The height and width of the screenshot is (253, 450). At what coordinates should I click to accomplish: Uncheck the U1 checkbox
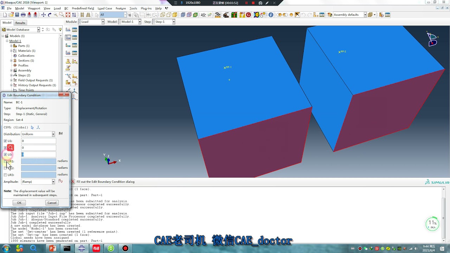click(x=5, y=141)
